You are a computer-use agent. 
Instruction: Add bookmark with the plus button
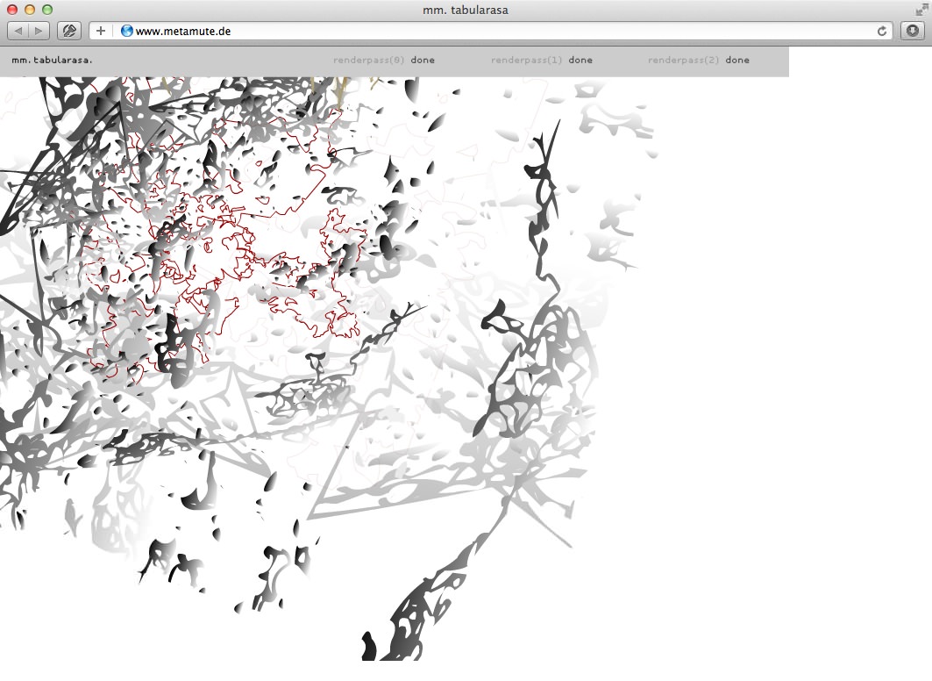(101, 31)
